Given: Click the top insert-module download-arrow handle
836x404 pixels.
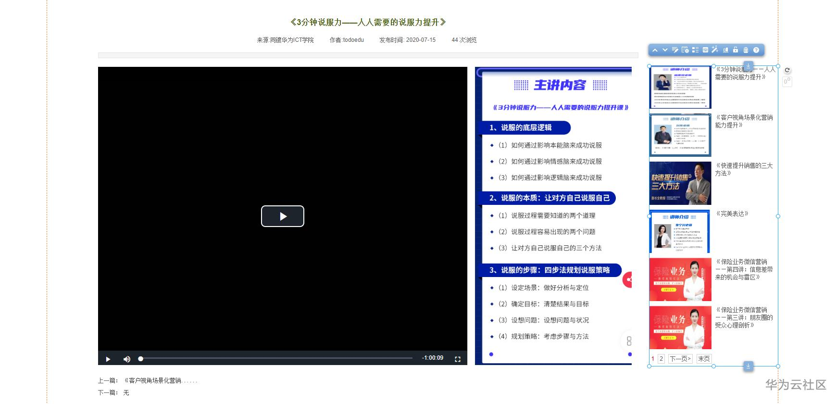Looking at the screenshot, I should point(748,65).
